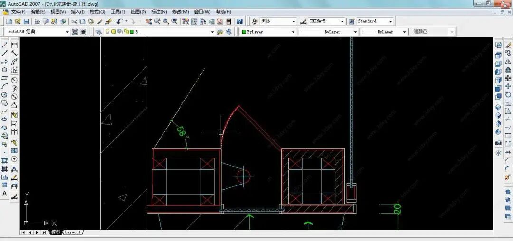Click the Open file icon
The height and width of the screenshot is (241, 513).
click(18, 21)
